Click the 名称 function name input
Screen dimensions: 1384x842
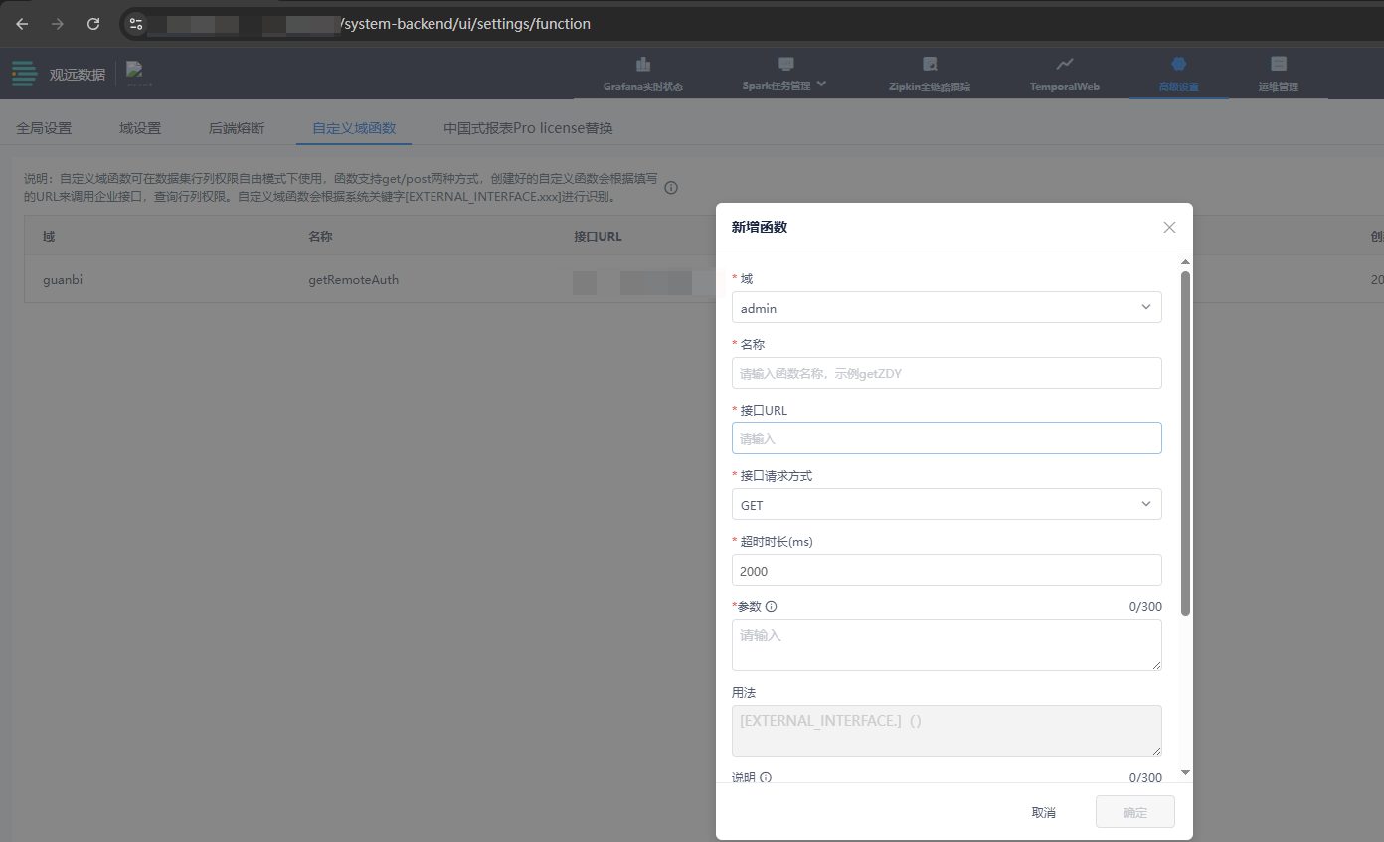(947, 373)
